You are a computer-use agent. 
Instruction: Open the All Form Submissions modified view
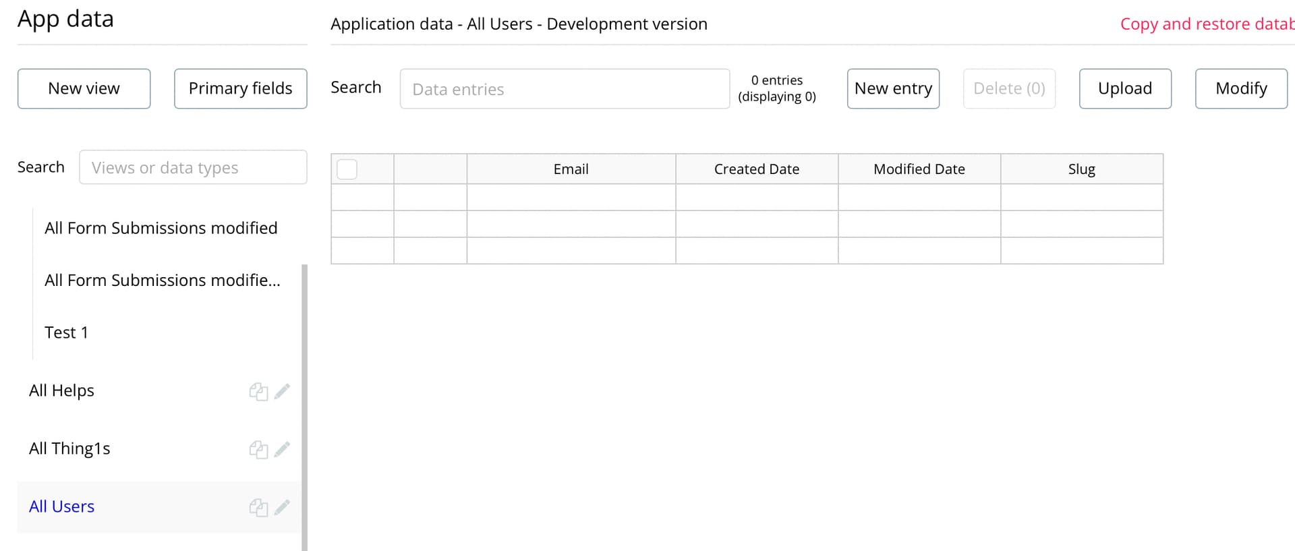click(x=161, y=228)
